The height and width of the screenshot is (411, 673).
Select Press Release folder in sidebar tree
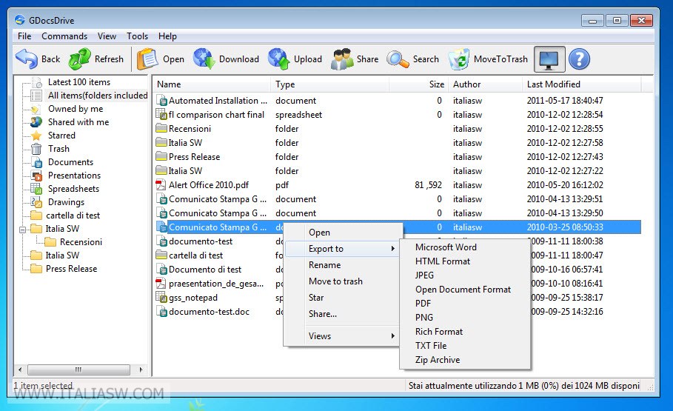click(71, 269)
